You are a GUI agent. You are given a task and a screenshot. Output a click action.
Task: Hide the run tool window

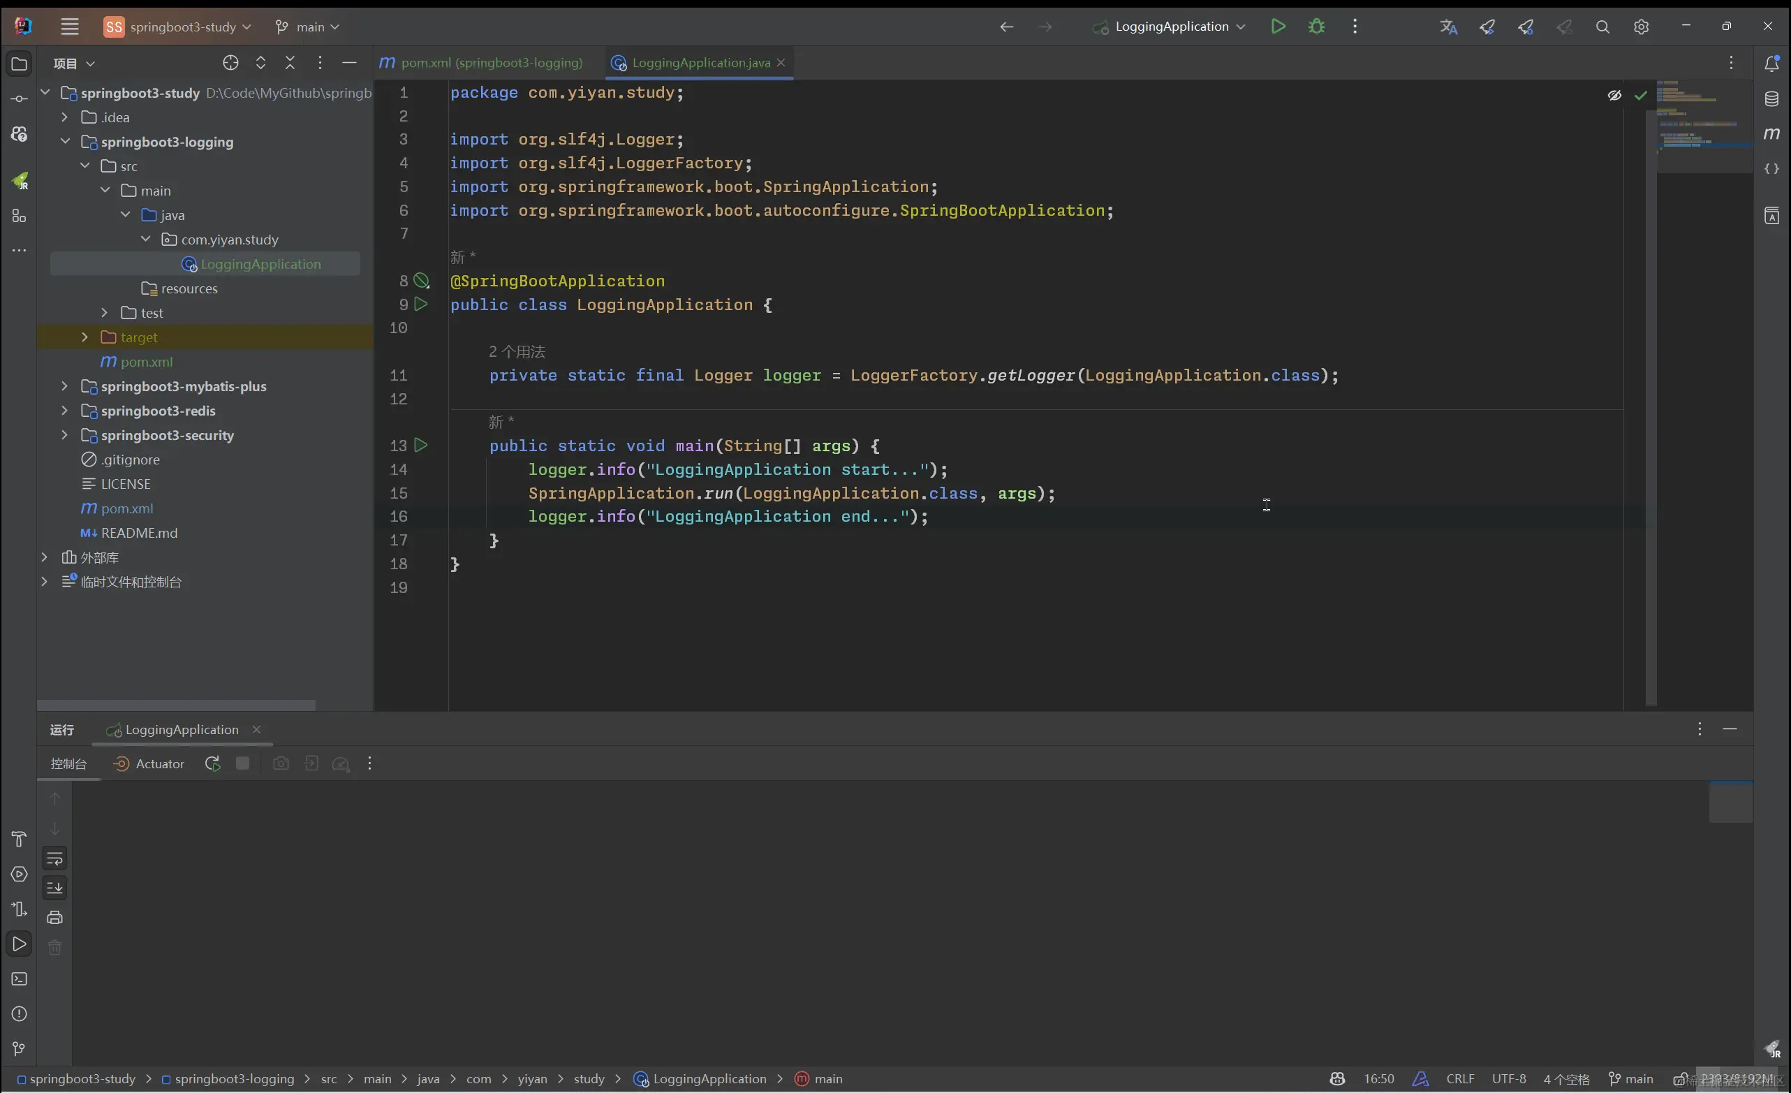1730,728
